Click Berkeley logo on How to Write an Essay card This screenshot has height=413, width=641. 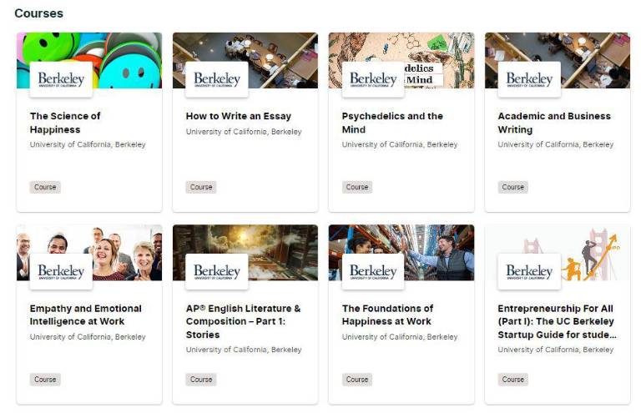point(217,79)
